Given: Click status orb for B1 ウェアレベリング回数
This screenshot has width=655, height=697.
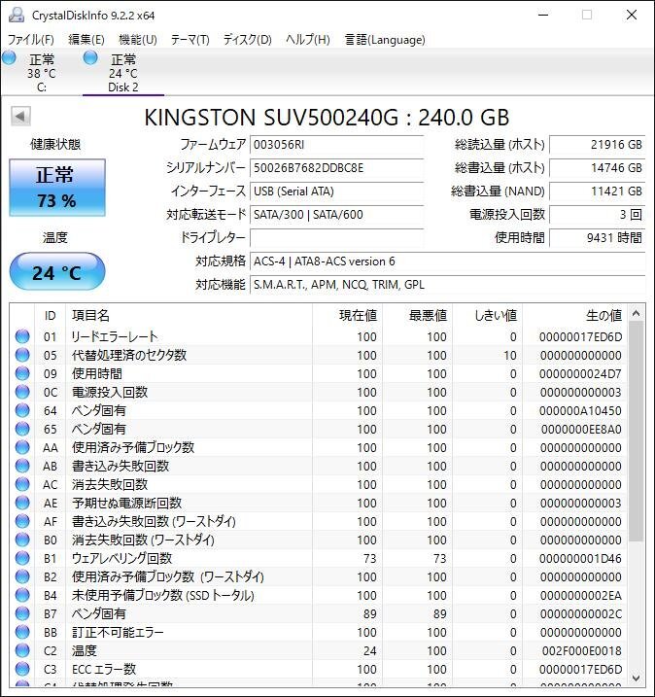Looking at the screenshot, I should pyautogui.click(x=22, y=558).
